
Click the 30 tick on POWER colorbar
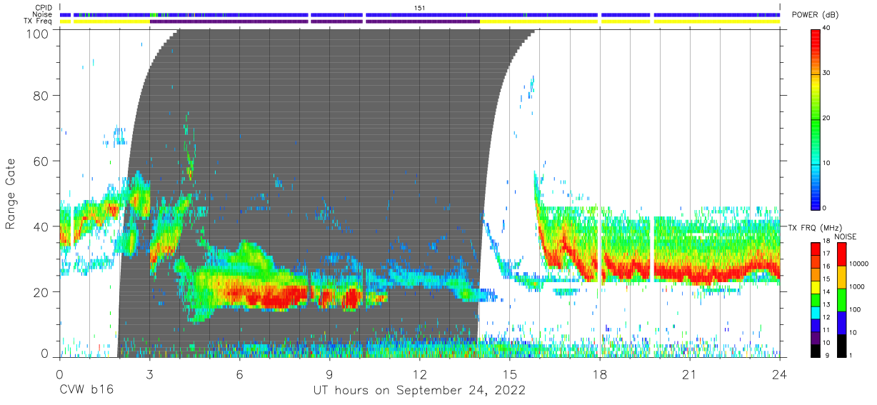(828, 73)
